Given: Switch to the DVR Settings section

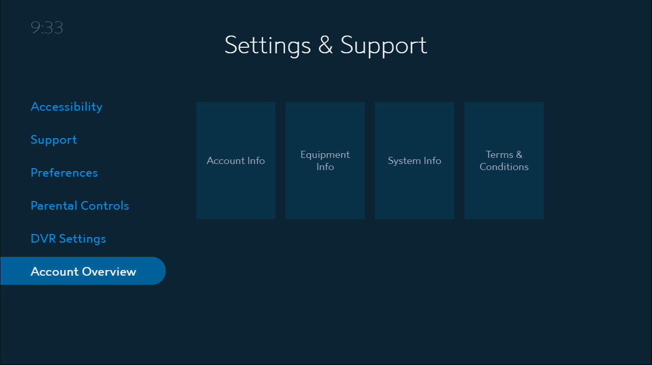Looking at the screenshot, I should tap(68, 239).
